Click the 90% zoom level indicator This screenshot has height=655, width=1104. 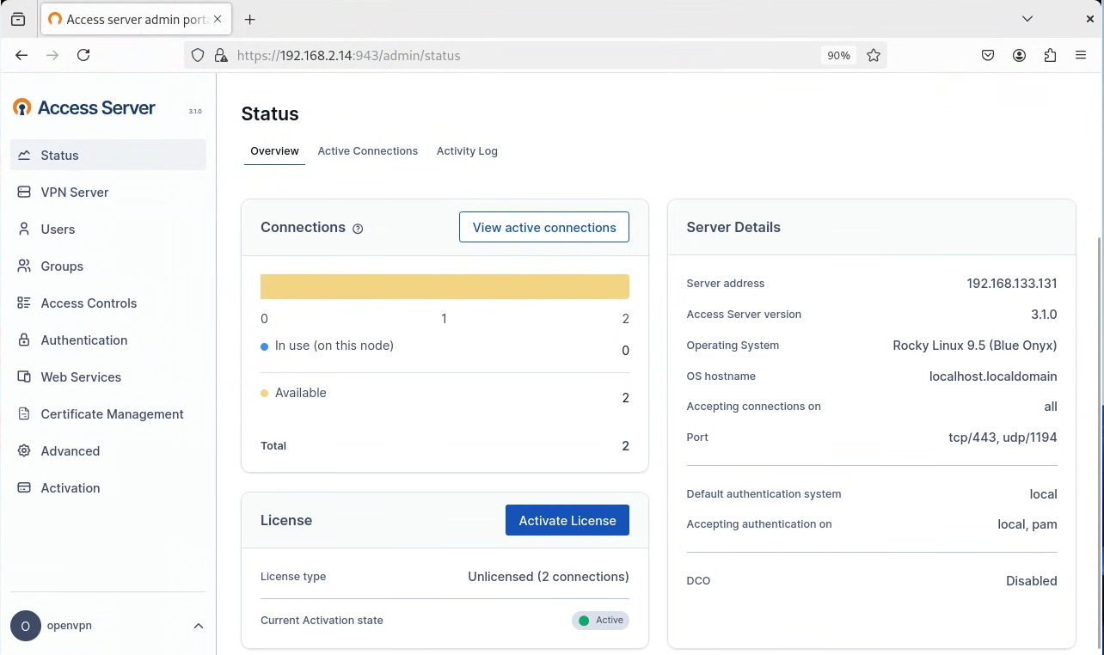pos(838,55)
